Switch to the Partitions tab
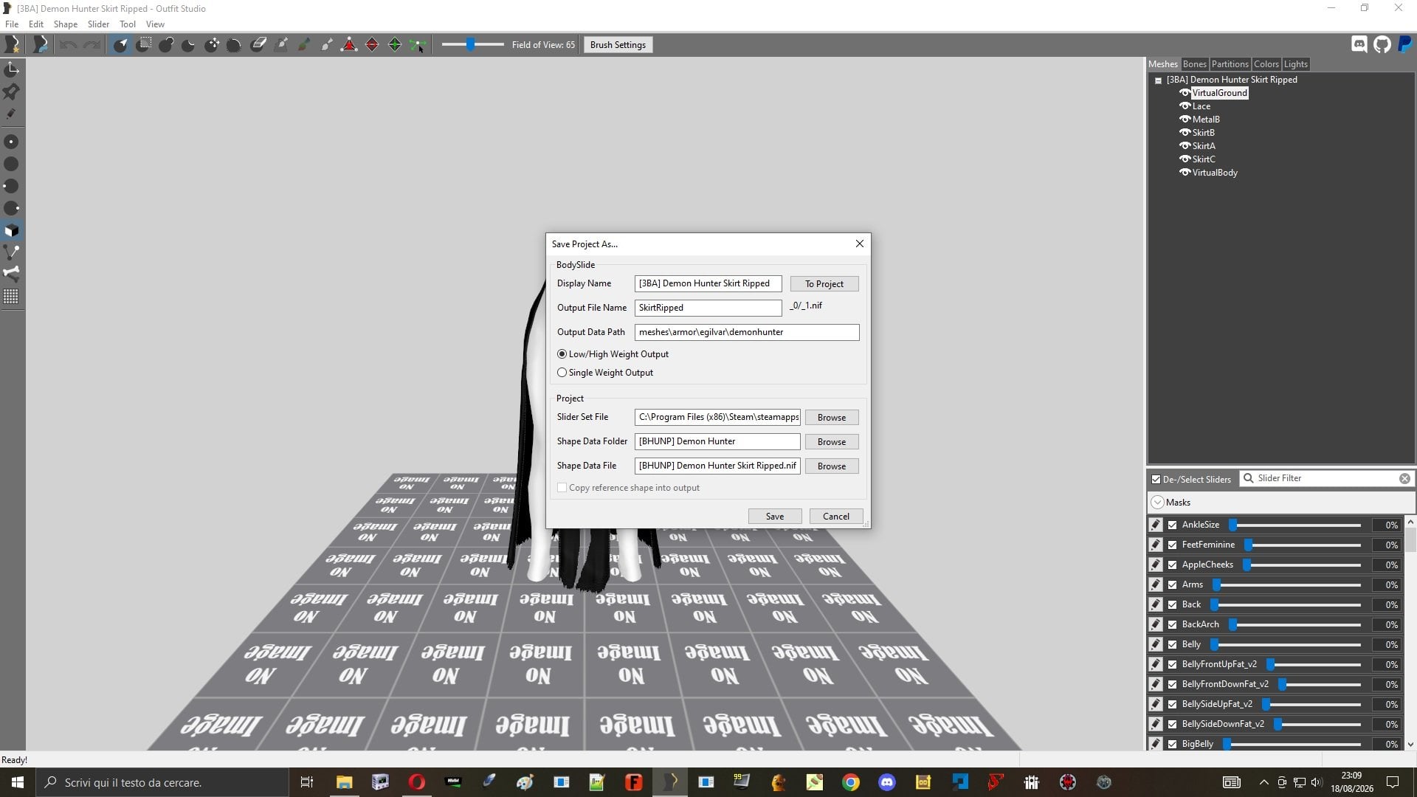 (1230, 64)
